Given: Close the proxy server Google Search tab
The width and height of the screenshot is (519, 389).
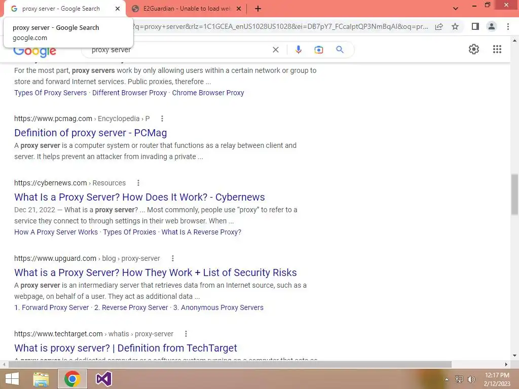Looking at the screenshot, I should (118, 9).
